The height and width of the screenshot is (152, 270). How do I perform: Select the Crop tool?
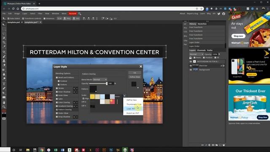click(4, 42)
